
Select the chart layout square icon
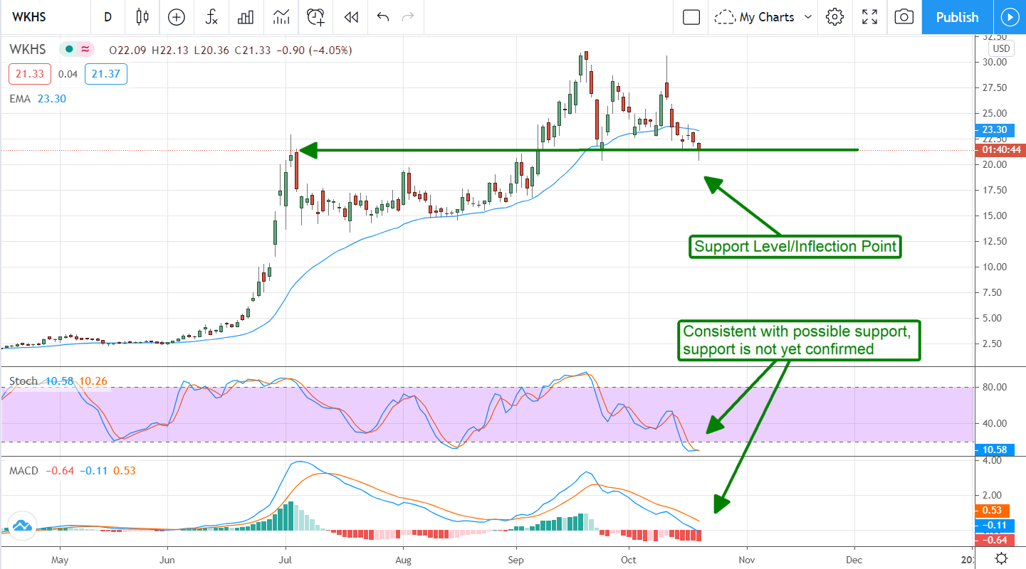point(691,17)
